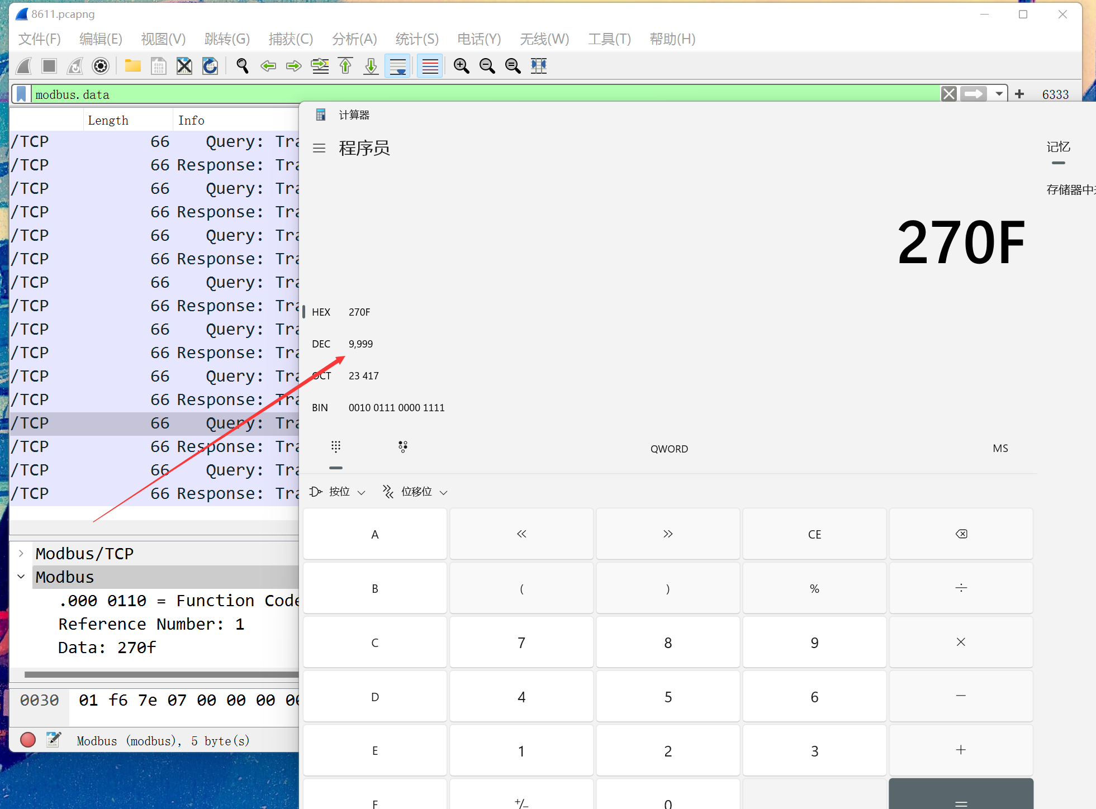
Task: Click the find packet magnifier icon
Action: [x=242, y=66]
